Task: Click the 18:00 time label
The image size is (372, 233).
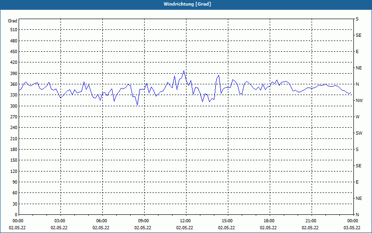Action: (269, 221)
